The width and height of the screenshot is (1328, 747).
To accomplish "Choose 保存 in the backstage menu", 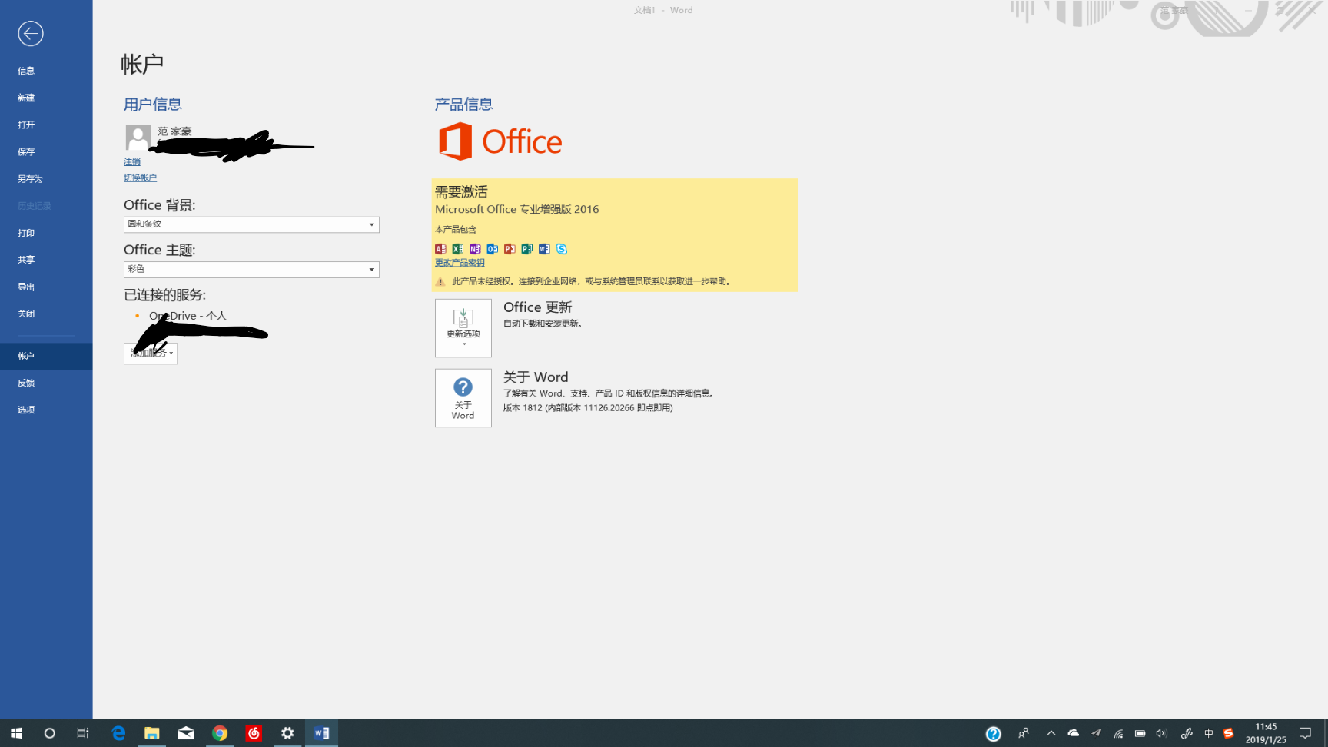I will (26, 151).
